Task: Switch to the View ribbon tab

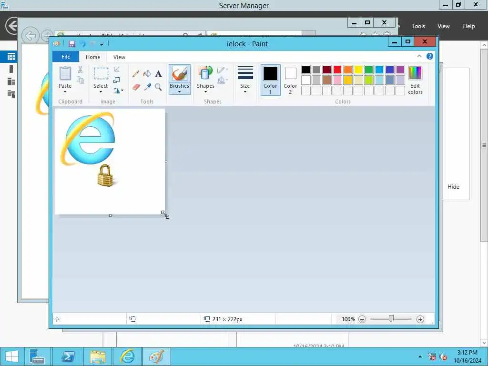Action: [x=119, y=57]
